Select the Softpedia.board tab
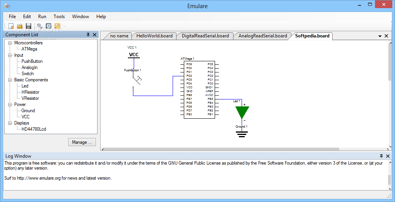Image resolution: width=395 pixels, height=202 pixels. pyautogui.click(x=312, y=36)
